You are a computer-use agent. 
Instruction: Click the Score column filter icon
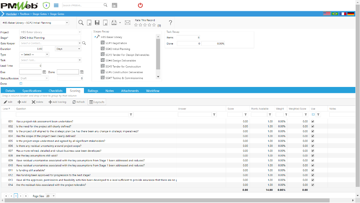point(246,115)
